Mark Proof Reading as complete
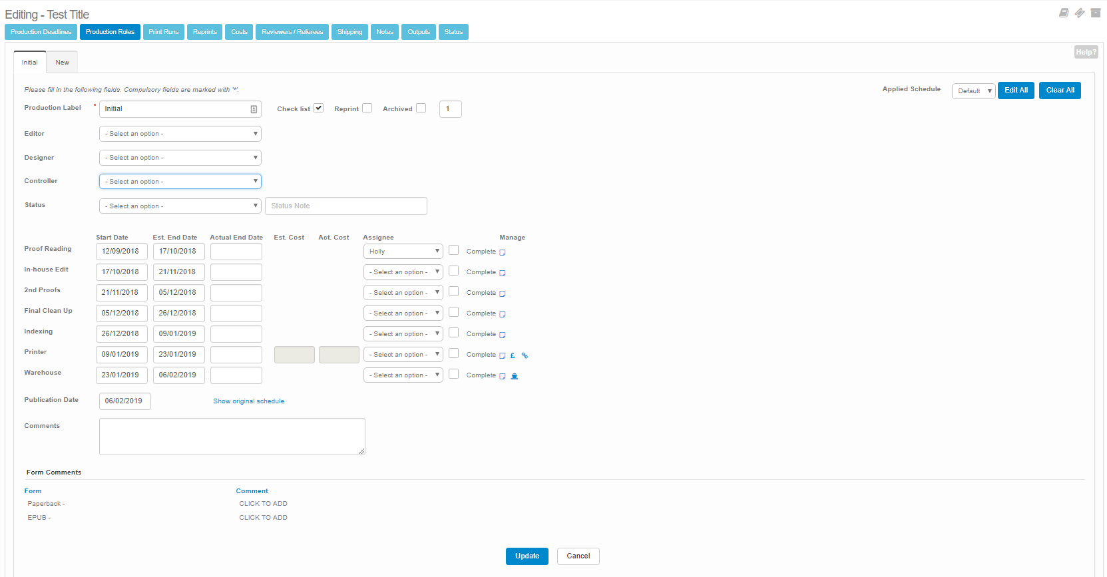Viewport: 1107px width, 577px height. point(453,250)
